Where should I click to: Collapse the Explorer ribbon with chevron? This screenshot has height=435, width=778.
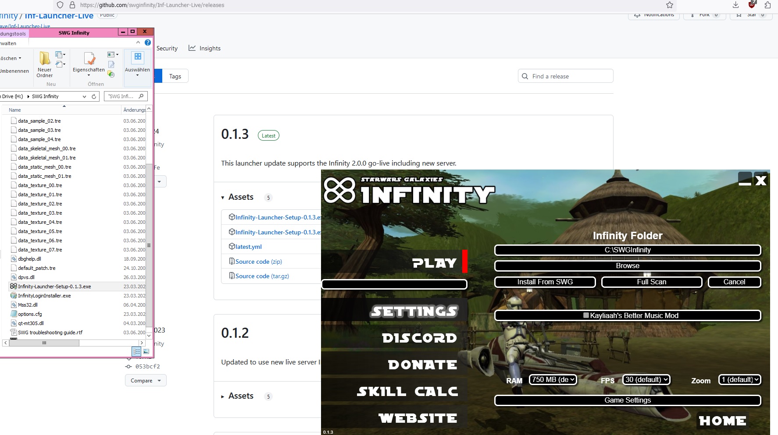point(138,42)
